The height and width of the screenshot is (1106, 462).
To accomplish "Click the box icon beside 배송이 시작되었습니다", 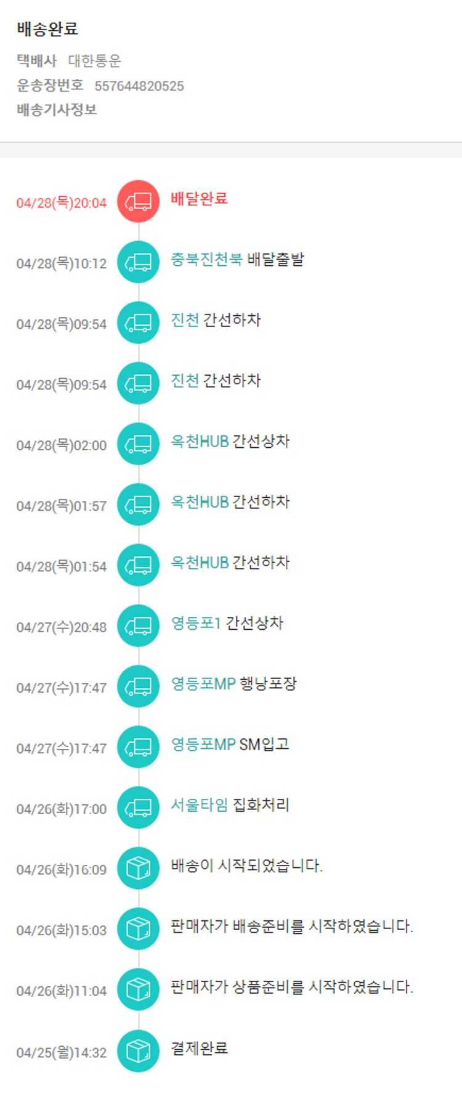I will 139,868.
